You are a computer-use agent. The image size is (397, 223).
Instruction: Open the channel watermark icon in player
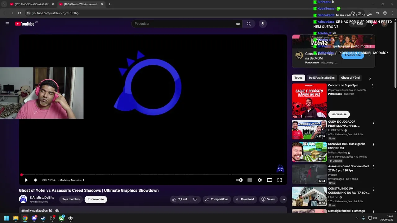280,168
